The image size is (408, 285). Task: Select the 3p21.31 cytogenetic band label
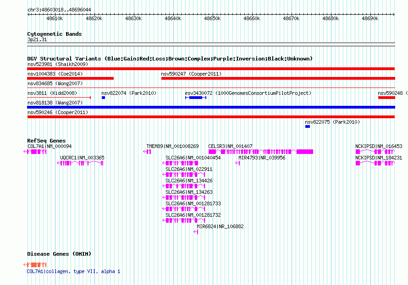37,39
